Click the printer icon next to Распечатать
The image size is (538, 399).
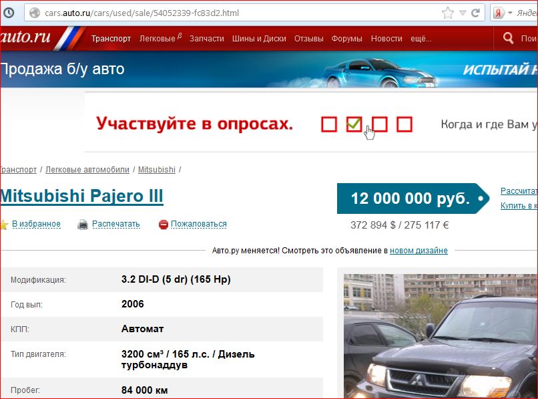[x=83, y=225]
